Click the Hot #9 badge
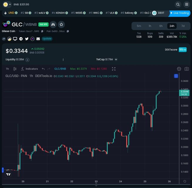The image size is (192, 188). coord(43,24)
